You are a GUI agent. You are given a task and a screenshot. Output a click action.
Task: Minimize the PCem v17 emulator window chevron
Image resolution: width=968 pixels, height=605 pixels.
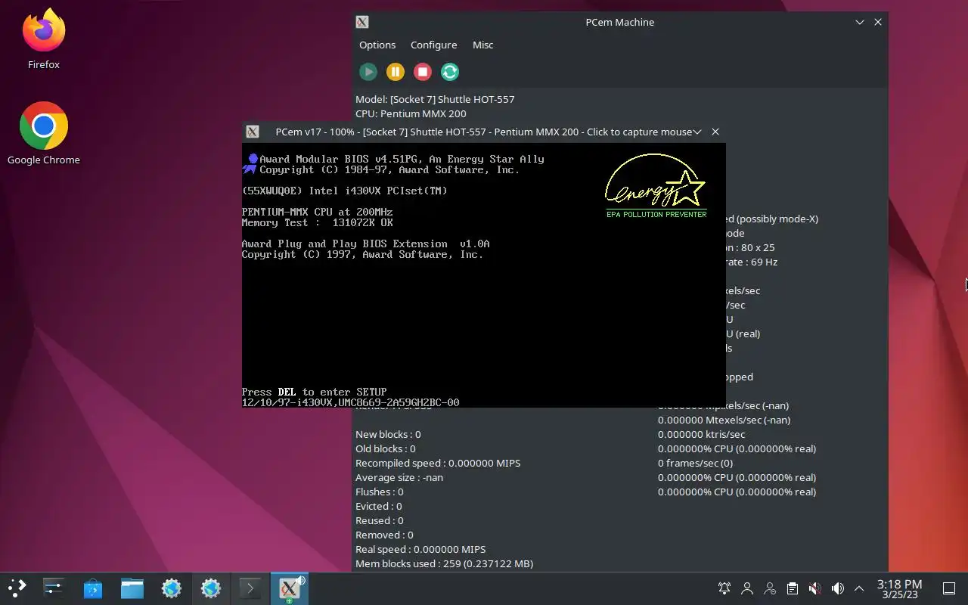(697, 132)
